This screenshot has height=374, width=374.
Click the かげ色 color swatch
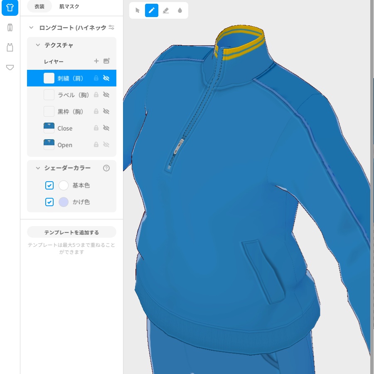[64, 202]
